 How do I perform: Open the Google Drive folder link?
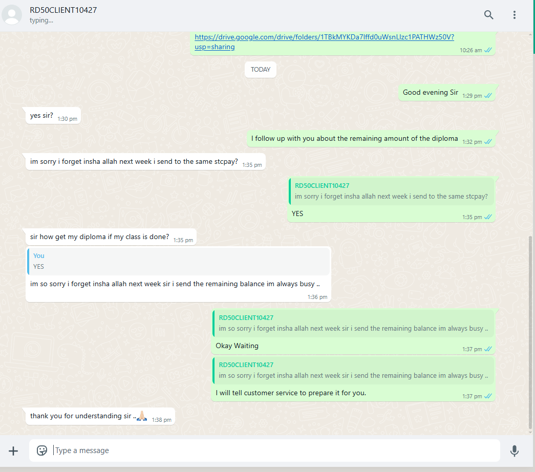(324, 41)
